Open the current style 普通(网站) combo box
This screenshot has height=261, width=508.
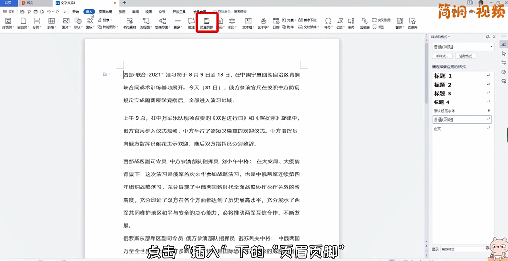[x=463, y=47]
